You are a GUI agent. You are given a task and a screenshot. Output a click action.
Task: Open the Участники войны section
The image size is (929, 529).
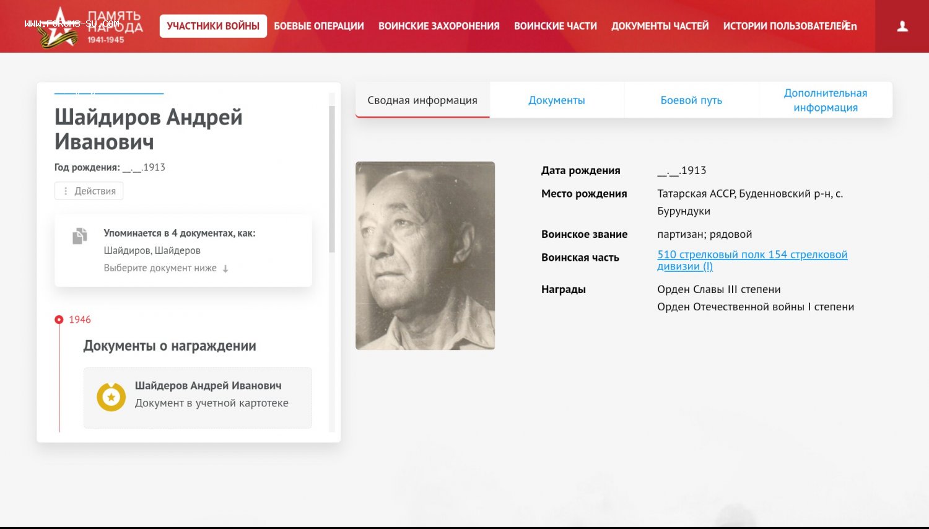pos(213,26)
